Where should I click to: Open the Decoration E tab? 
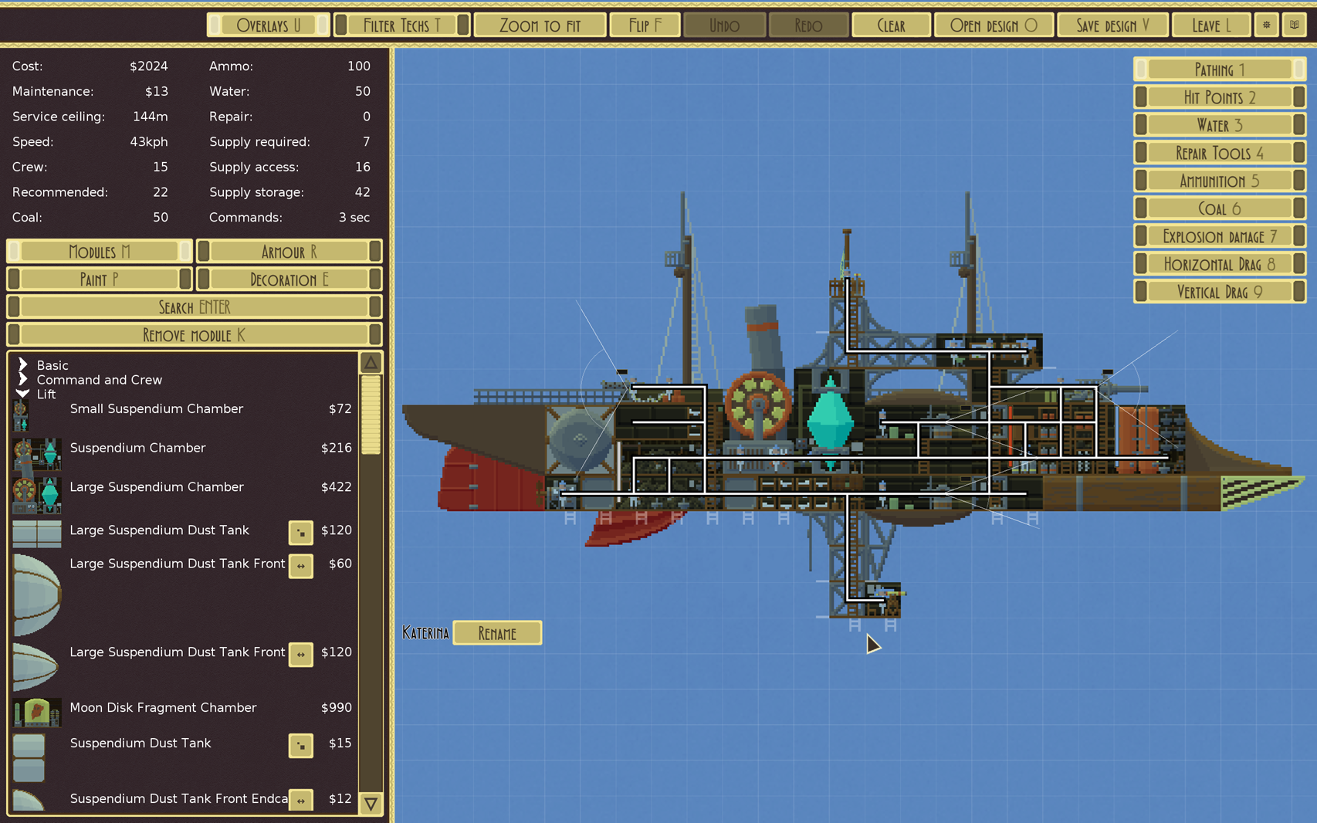point(289,279)
